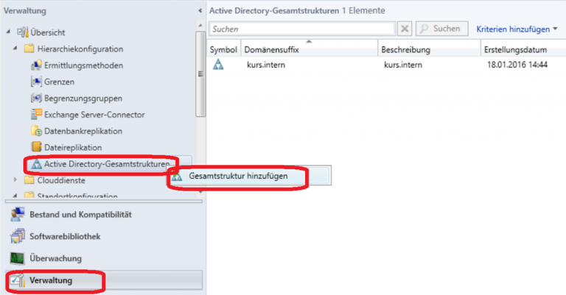Select the Grenzen node icon
The height and width of the screenshot is (295, 566).
[x=37, y=82]
